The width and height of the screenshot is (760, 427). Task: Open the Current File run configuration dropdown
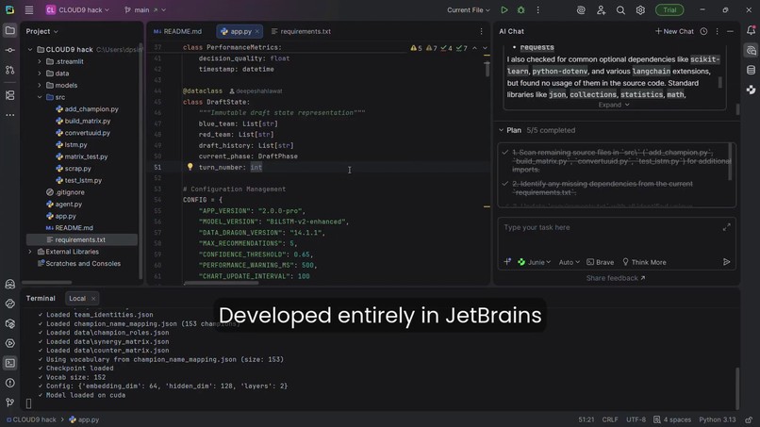[x=469, y=9]
